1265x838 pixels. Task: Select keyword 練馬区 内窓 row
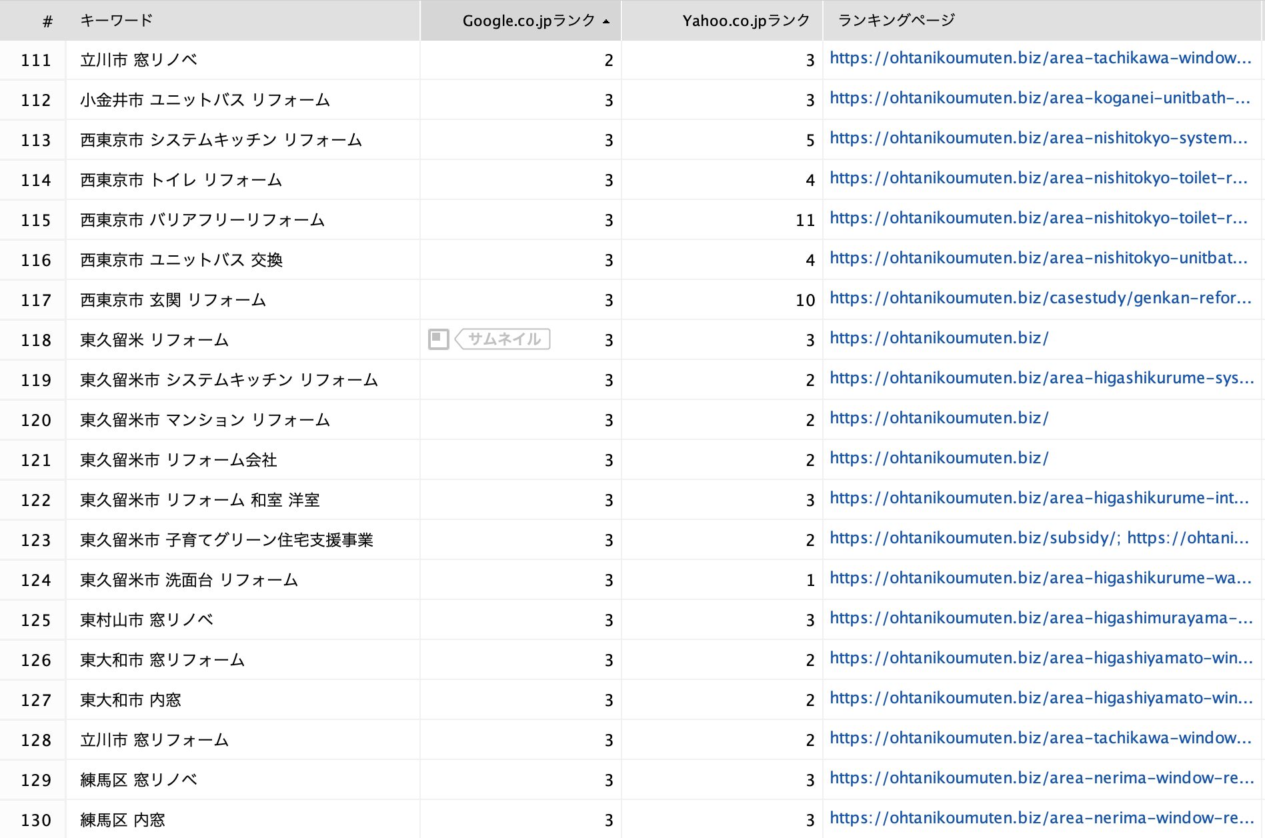[123, 820]
